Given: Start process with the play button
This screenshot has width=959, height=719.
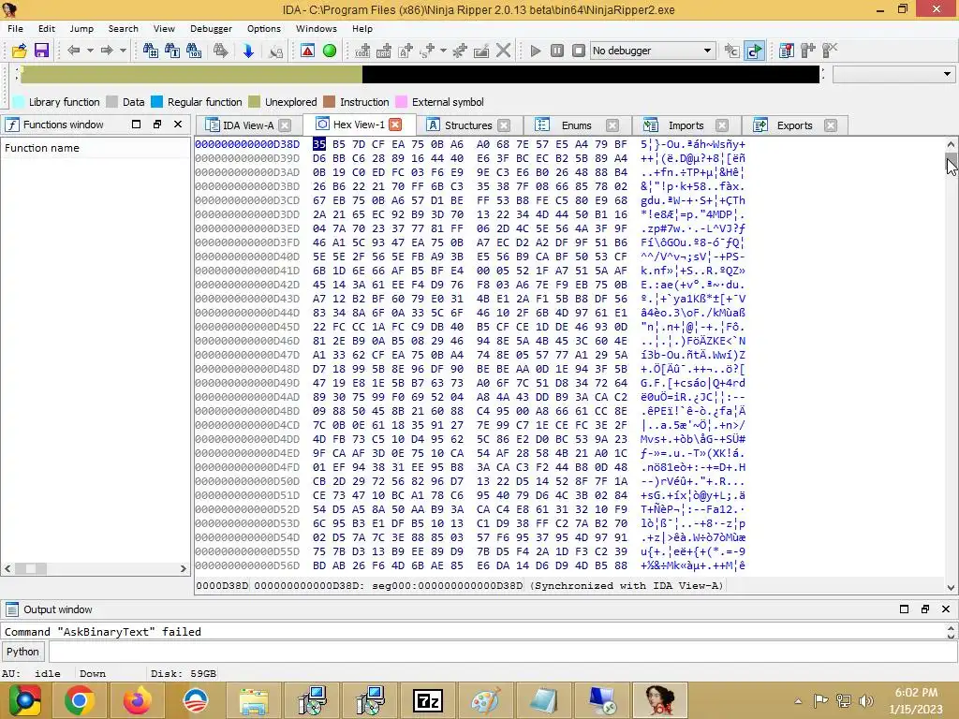Looking at the screenshot, I should point(536,51).
